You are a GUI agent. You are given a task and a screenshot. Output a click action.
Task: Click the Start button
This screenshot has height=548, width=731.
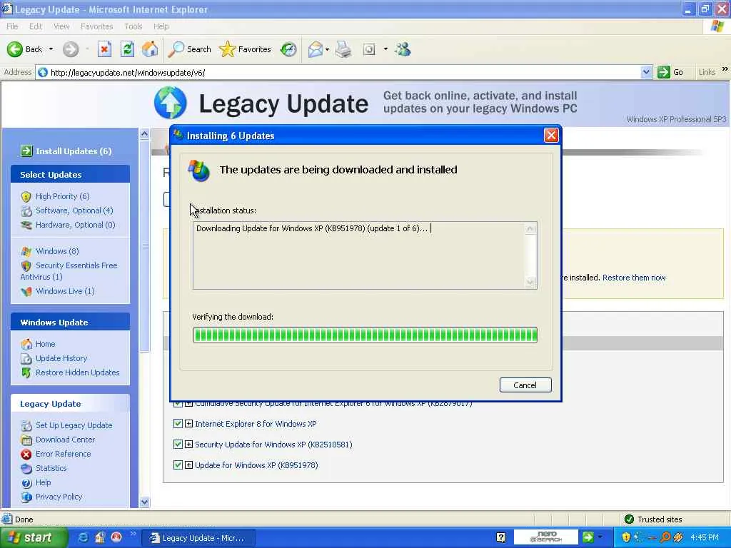(x=33, y=538)
